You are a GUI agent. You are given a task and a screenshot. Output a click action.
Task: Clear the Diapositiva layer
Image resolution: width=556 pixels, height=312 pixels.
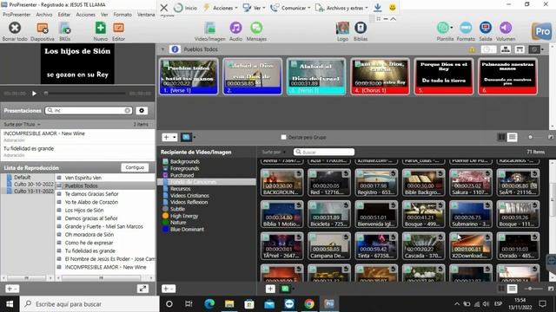point(43,28)
